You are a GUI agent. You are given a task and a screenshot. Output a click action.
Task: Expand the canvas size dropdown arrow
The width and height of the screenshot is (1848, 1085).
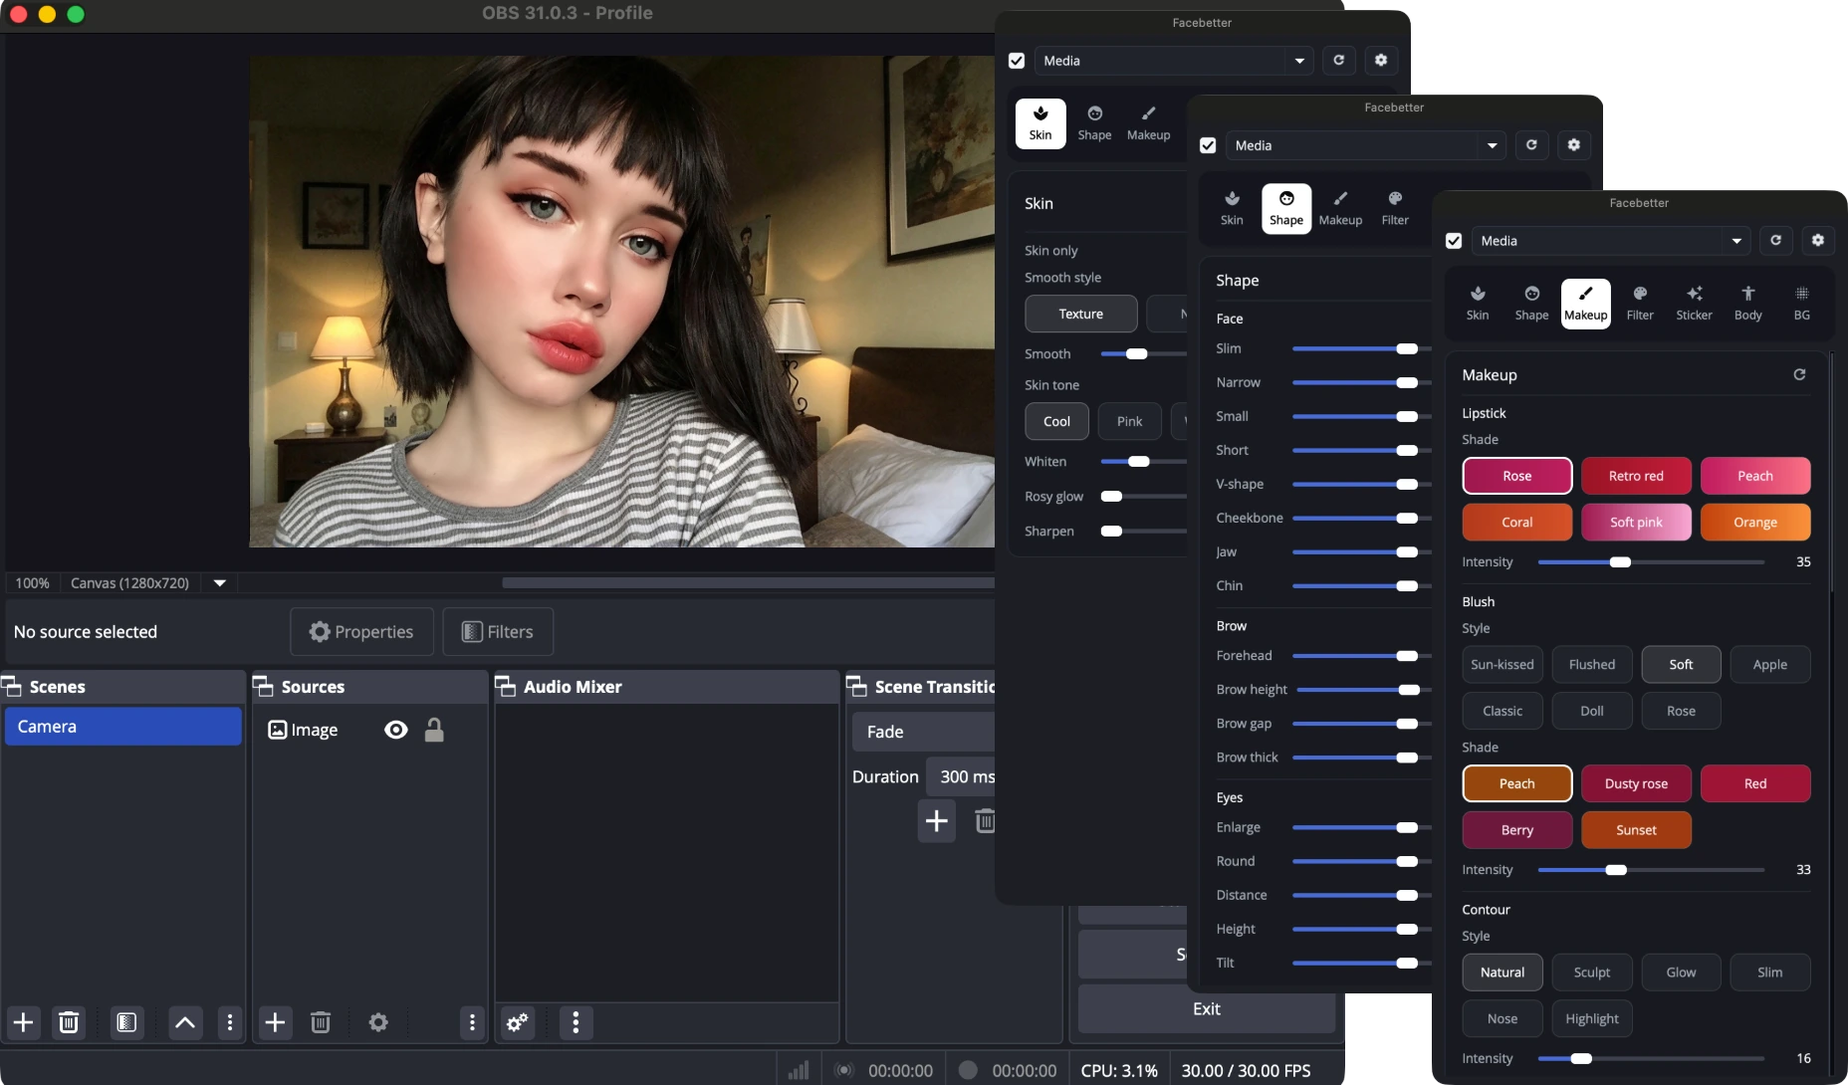[219, 582]
